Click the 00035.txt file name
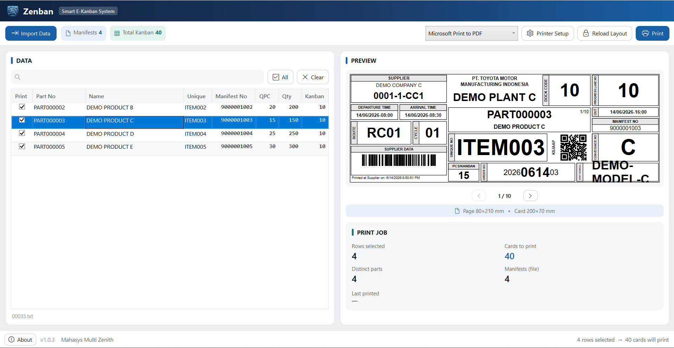 pos(22,316)
